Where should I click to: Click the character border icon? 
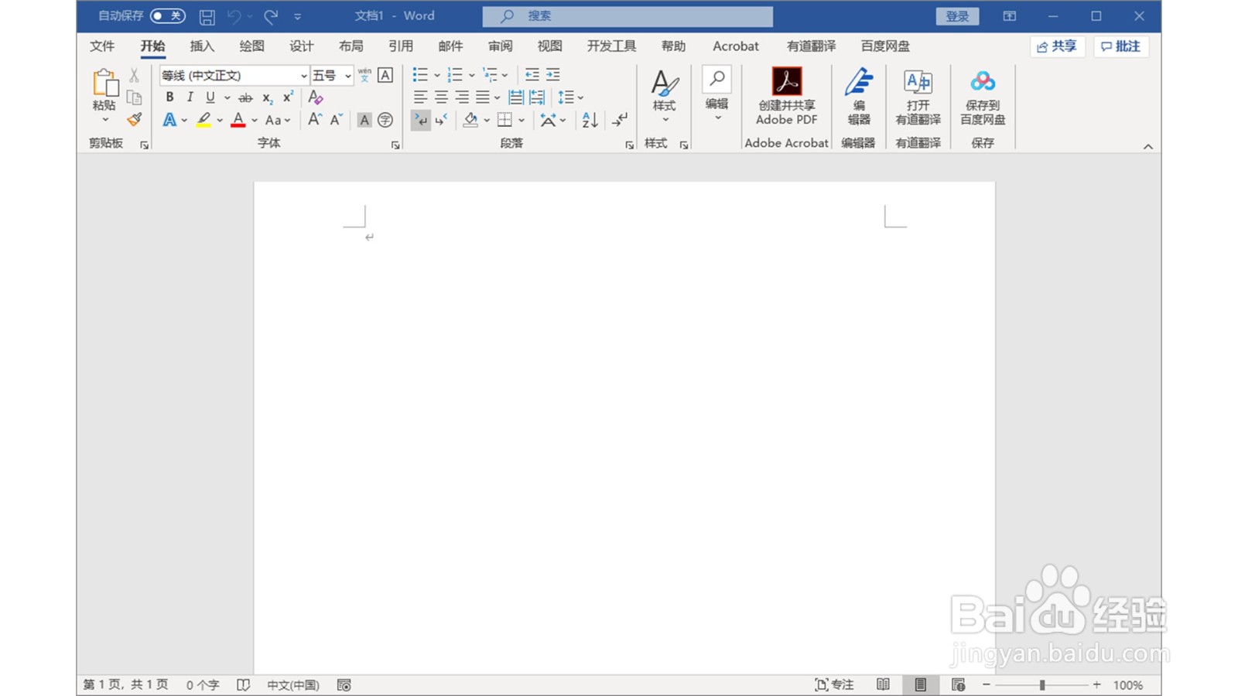pos(385,75)
